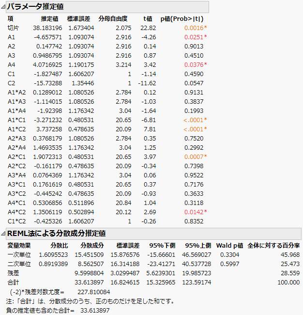Select the A1*A2 interaction row label
Image resolution: width=303 pixels, height=315 pixels.
click(17, 93)
